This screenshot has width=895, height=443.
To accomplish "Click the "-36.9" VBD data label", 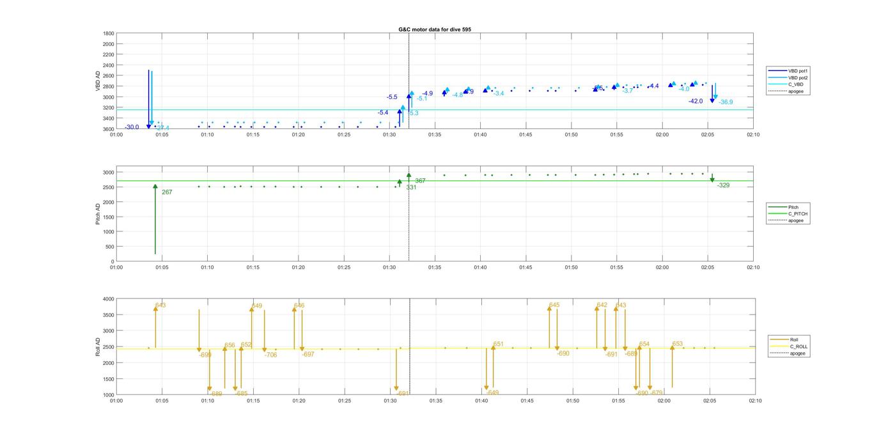I will [x=726, y=102].
